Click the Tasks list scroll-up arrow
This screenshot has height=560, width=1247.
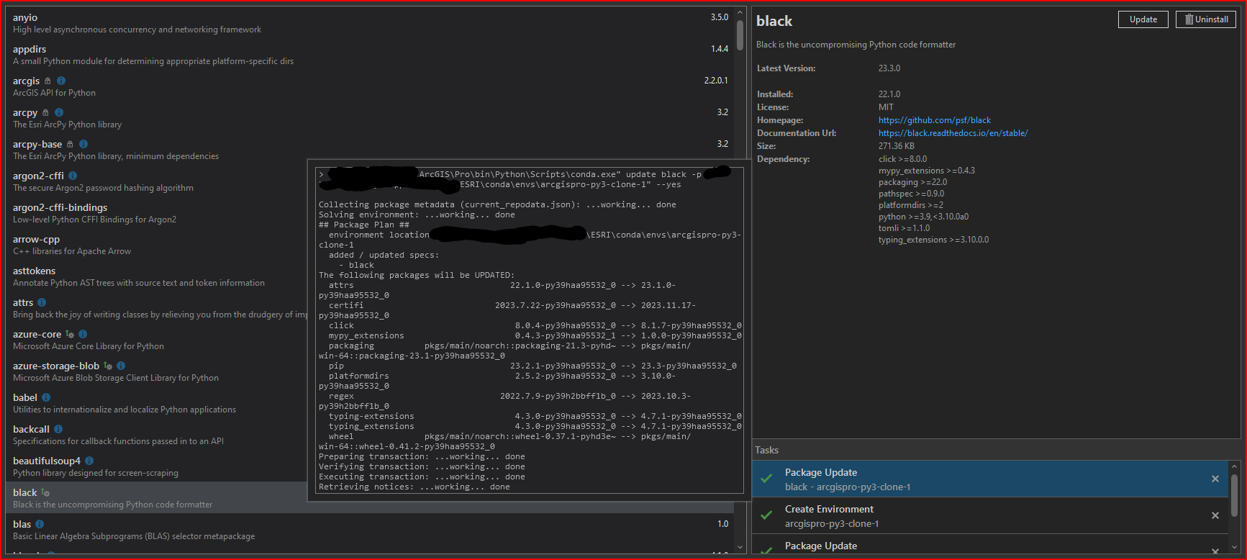click(1235, 466)
